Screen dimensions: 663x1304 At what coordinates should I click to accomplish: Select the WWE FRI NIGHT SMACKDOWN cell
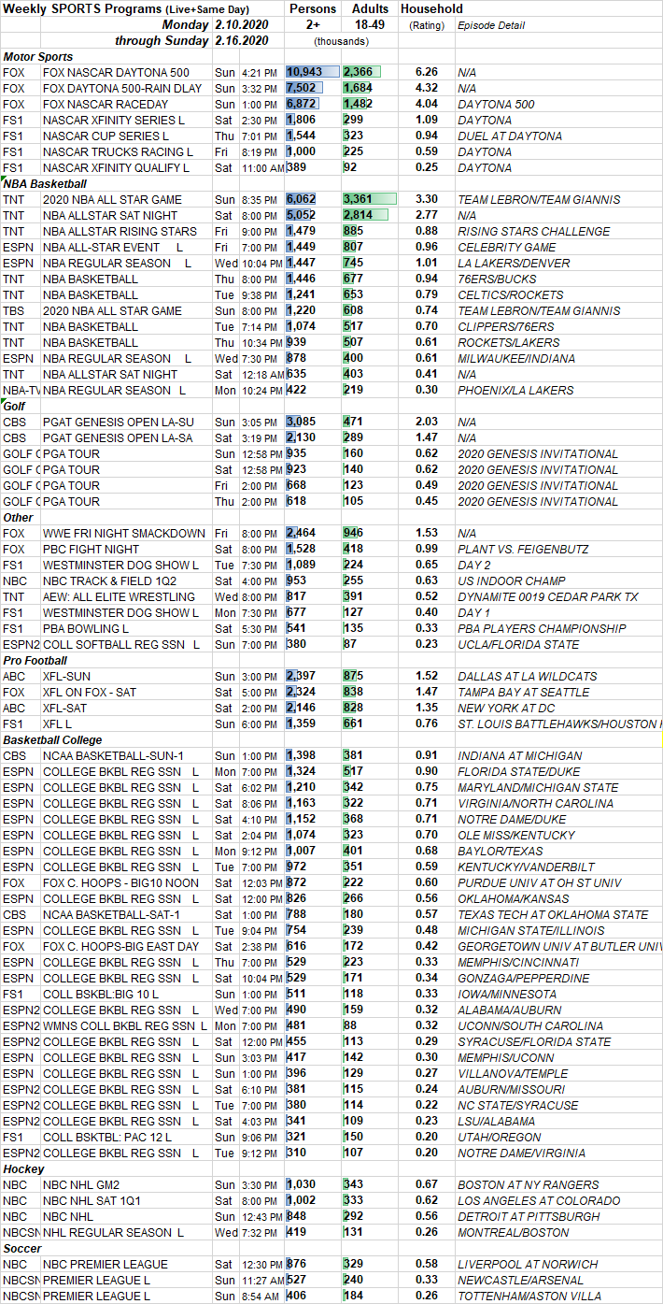coord(123,533)
